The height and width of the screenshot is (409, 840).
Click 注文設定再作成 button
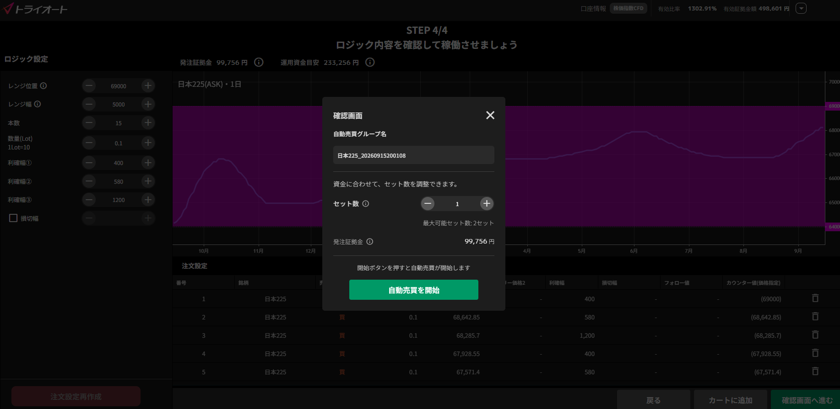(x=76, y=396)
